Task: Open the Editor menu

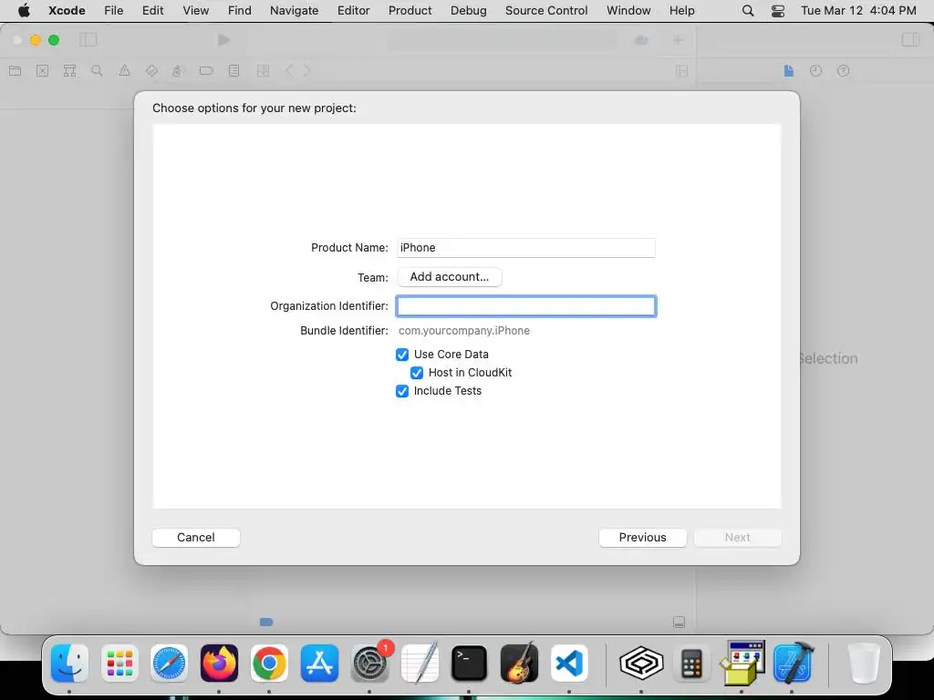Action: point(353,11)
